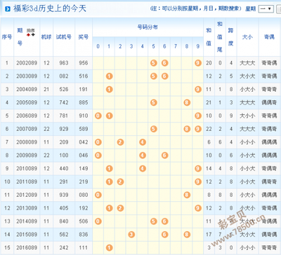Click orange ball 3 in row 2015089
281x255 pixels.
(131, 235)
